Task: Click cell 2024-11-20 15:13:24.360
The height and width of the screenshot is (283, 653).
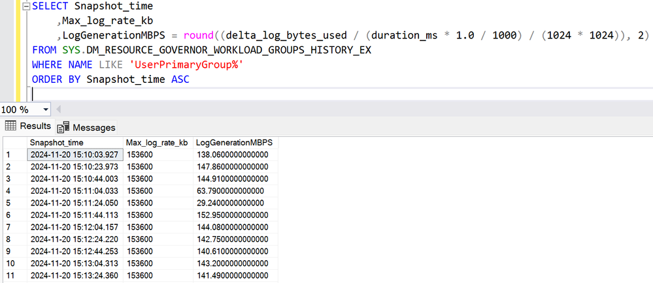Action: coord(75,275)
